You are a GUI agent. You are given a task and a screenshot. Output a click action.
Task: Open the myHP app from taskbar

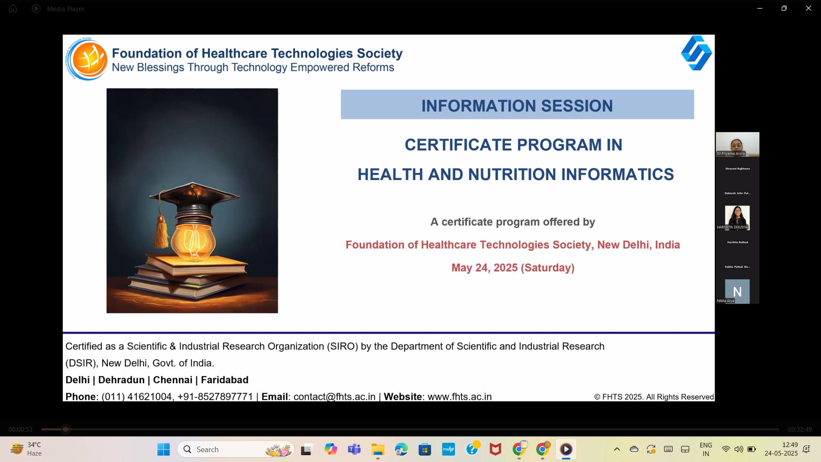tap(449, 449)
